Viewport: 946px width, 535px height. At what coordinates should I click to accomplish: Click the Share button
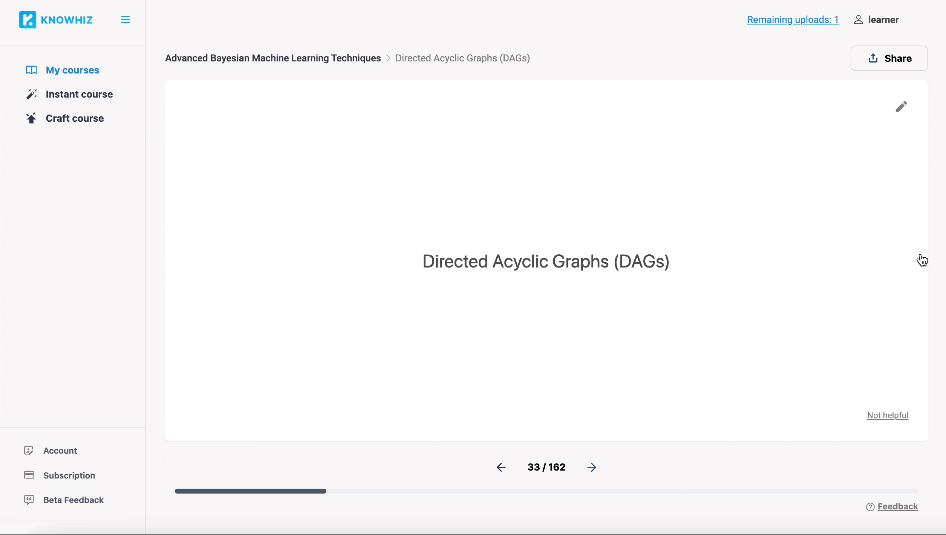click(889, 58)
